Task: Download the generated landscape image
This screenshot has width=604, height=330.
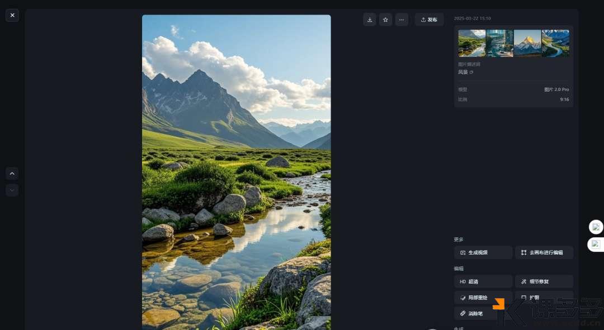Action: pos(370,20)
